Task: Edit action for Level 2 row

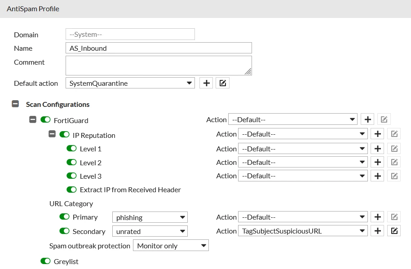Action: click(394, 162)
